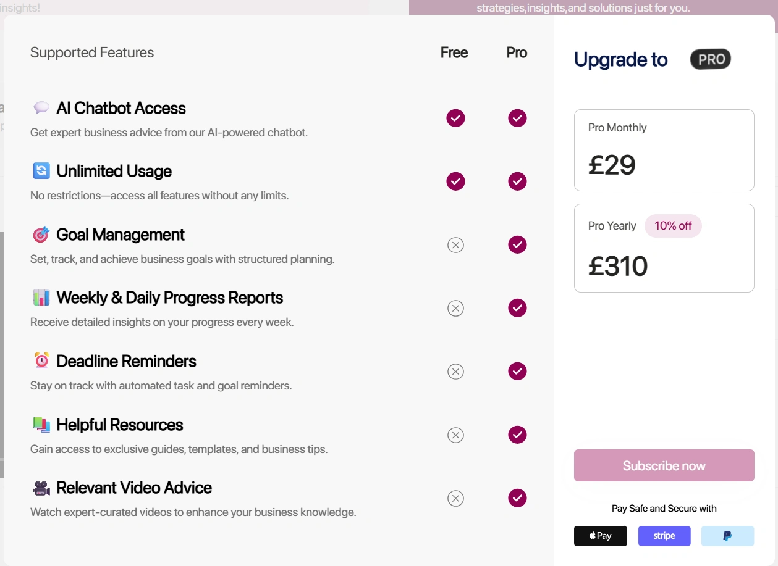Click the Helpful Resources books icon

(41, 425)
